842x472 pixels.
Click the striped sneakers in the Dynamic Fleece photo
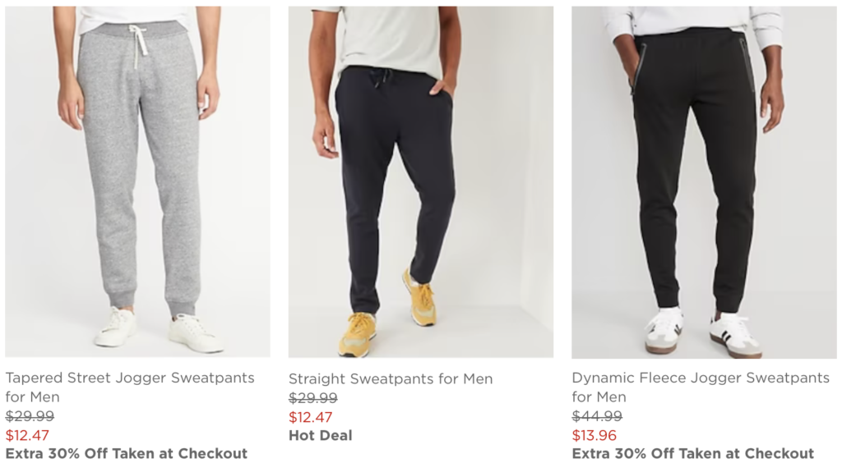[734, 332]
